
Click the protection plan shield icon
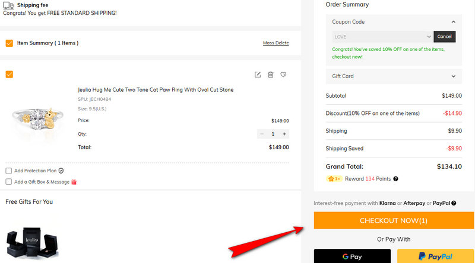point(61,171)
